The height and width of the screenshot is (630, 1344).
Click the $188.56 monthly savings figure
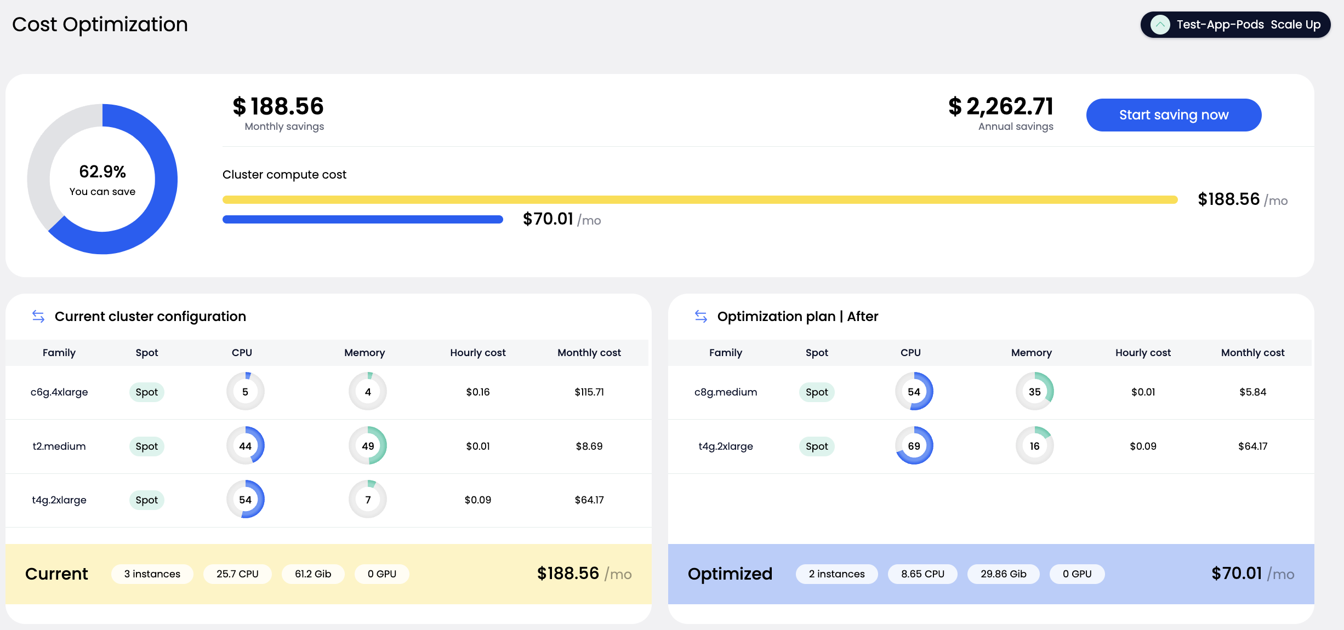pyautogui.click(x=278, y=106)
